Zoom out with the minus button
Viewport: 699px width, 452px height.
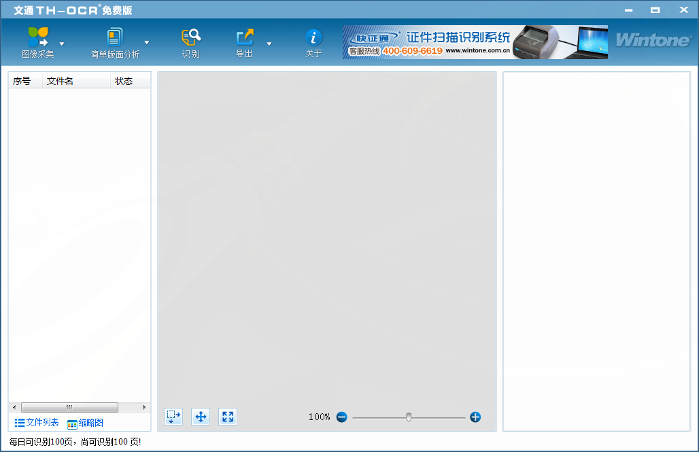(x=341, y=417)
